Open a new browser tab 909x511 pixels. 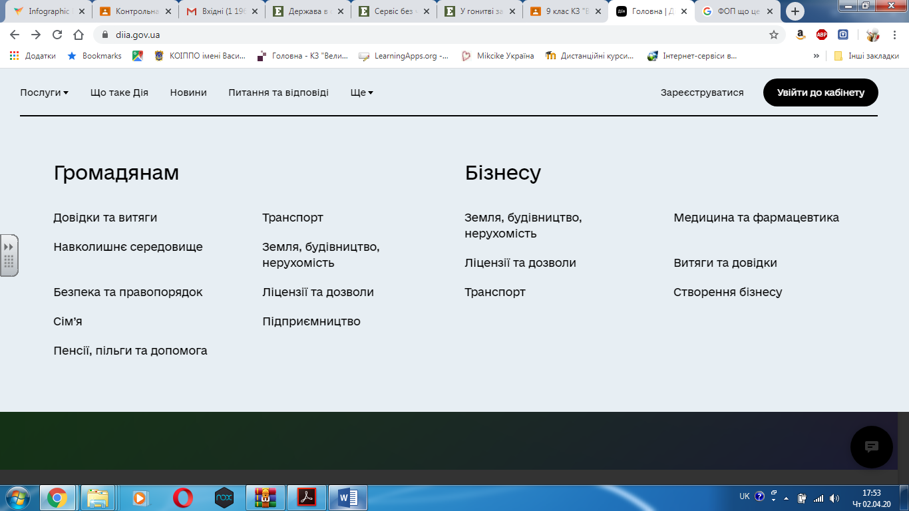pyautogui.click(x=795, y=11)
